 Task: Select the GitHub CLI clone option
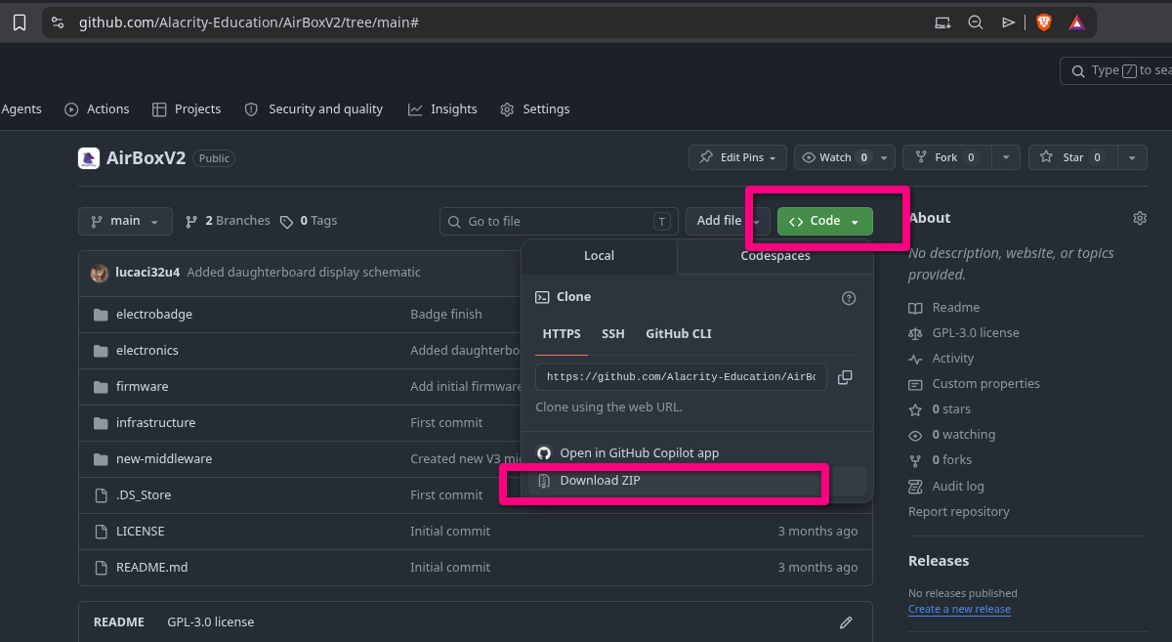pyautogui.click(x=679, y=334)
